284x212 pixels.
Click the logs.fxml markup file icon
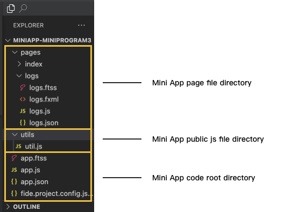tap(23, 99)
